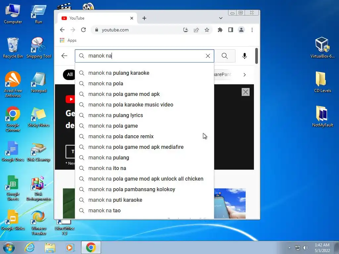Viewport: 339px width, 254px height.
Task: Select the NotMyFault folder icon
Action: (x=322, y=116)
